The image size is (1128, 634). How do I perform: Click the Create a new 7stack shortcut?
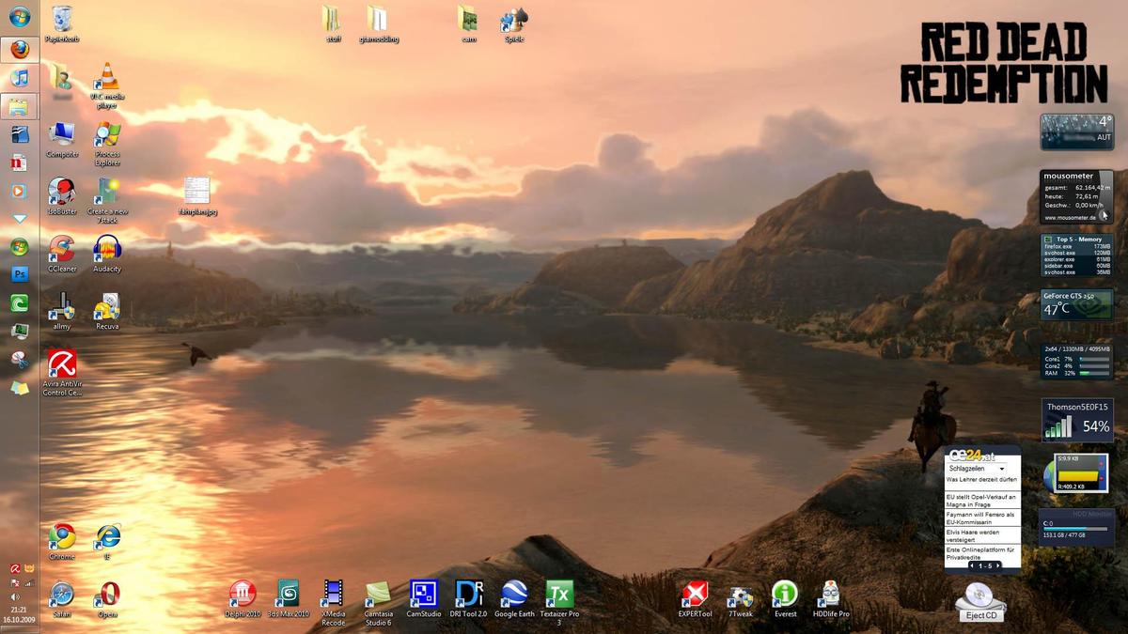(107, 201)
